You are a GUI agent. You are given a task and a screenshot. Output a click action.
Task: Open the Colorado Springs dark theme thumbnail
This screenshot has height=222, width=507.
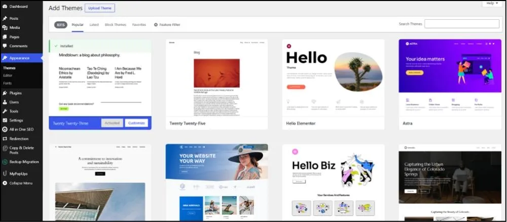tap(450, 182)
